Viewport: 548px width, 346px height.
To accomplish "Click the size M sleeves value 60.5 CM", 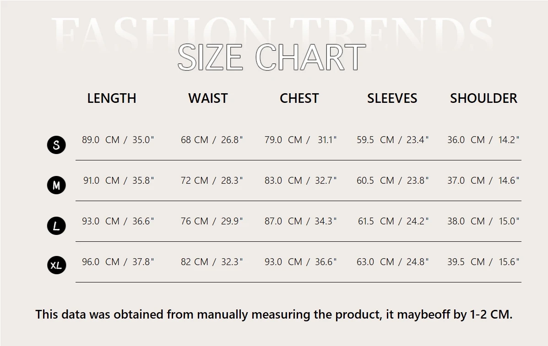I will 375,181.
